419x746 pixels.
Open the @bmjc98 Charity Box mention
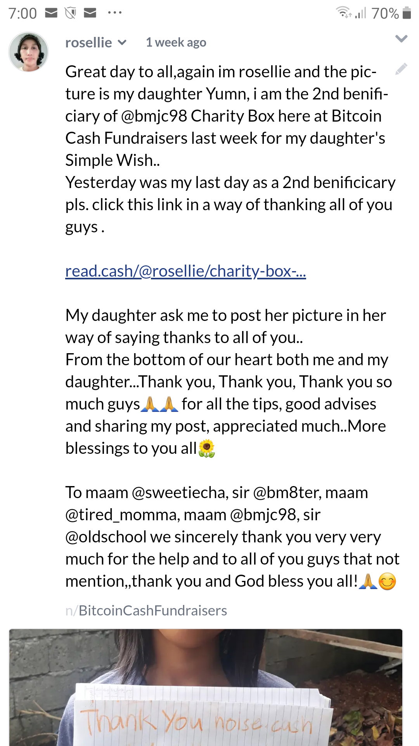pos(154,116)
